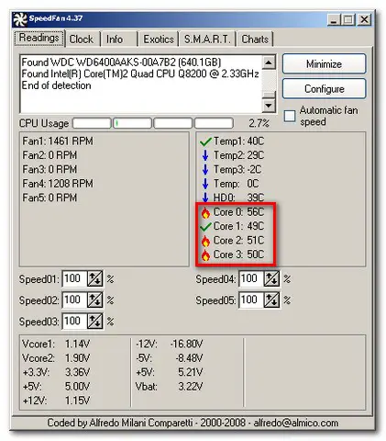Open the Configure dialog button
386x441 pixels.
(x=324, y=89)
